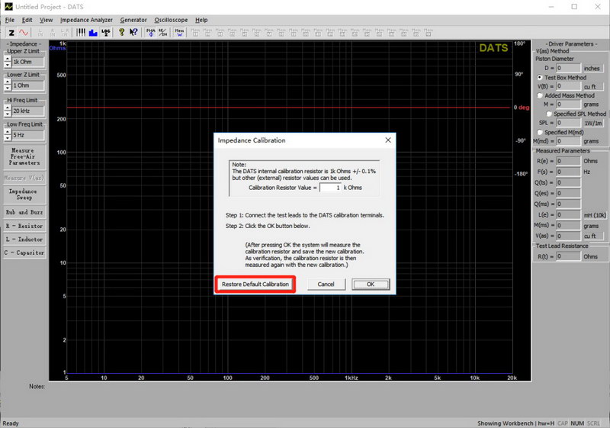Image resolution: width=610 pixels, height=428 pixels.
Task: Click the LOG scale toolbar icon
Action: [x=105, y=33]
